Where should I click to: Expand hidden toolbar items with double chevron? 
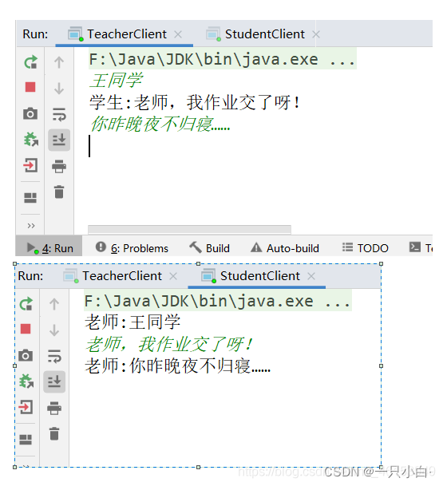click(30, 226)
